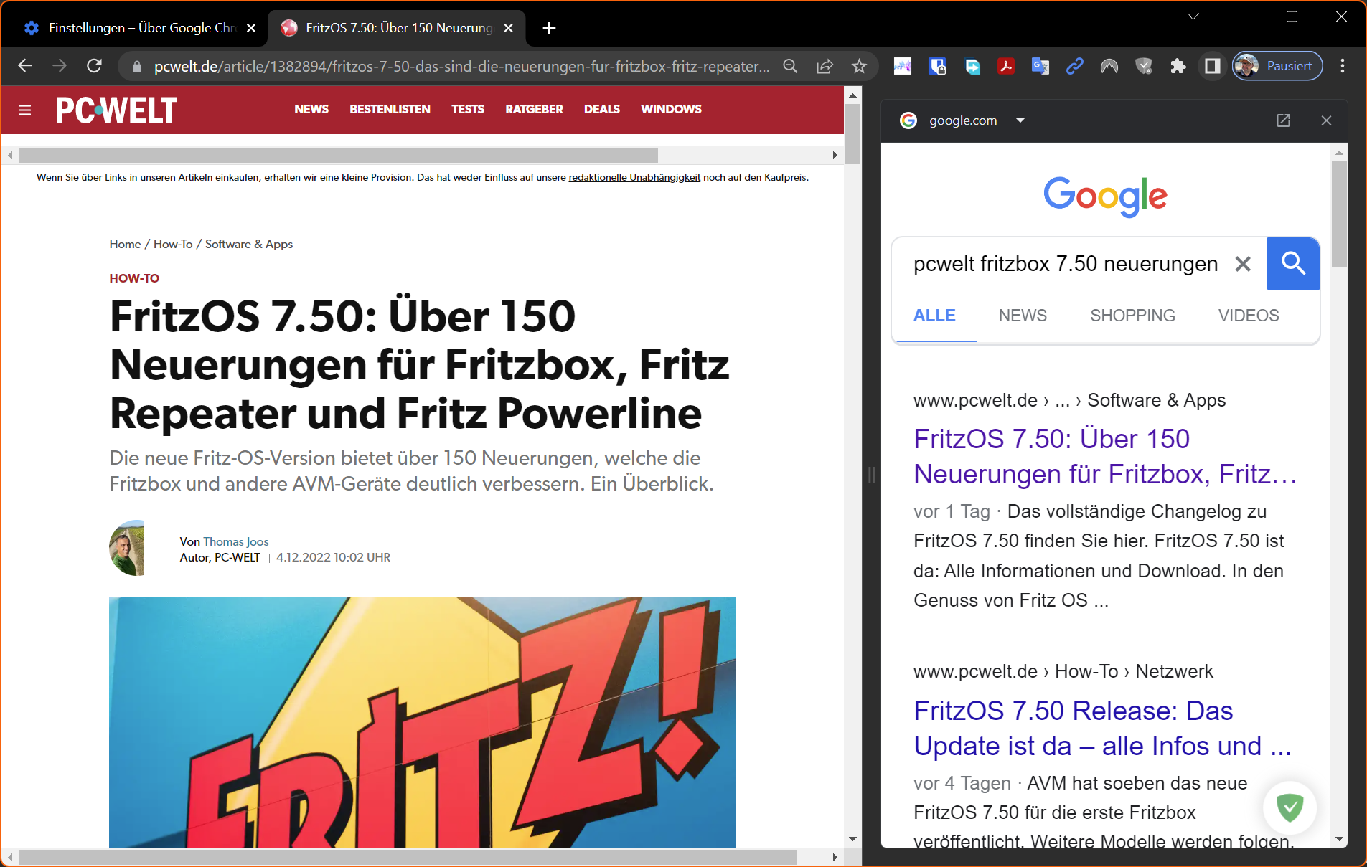Select the ALLE results tab
Image resolution: width=1367 pixels, height=867 pixels.
934,316
